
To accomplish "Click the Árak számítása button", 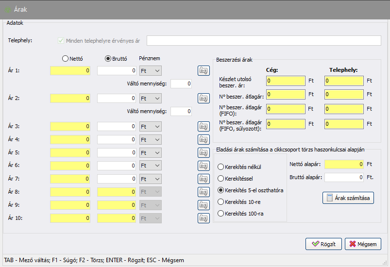I will (x=348, y=198).
